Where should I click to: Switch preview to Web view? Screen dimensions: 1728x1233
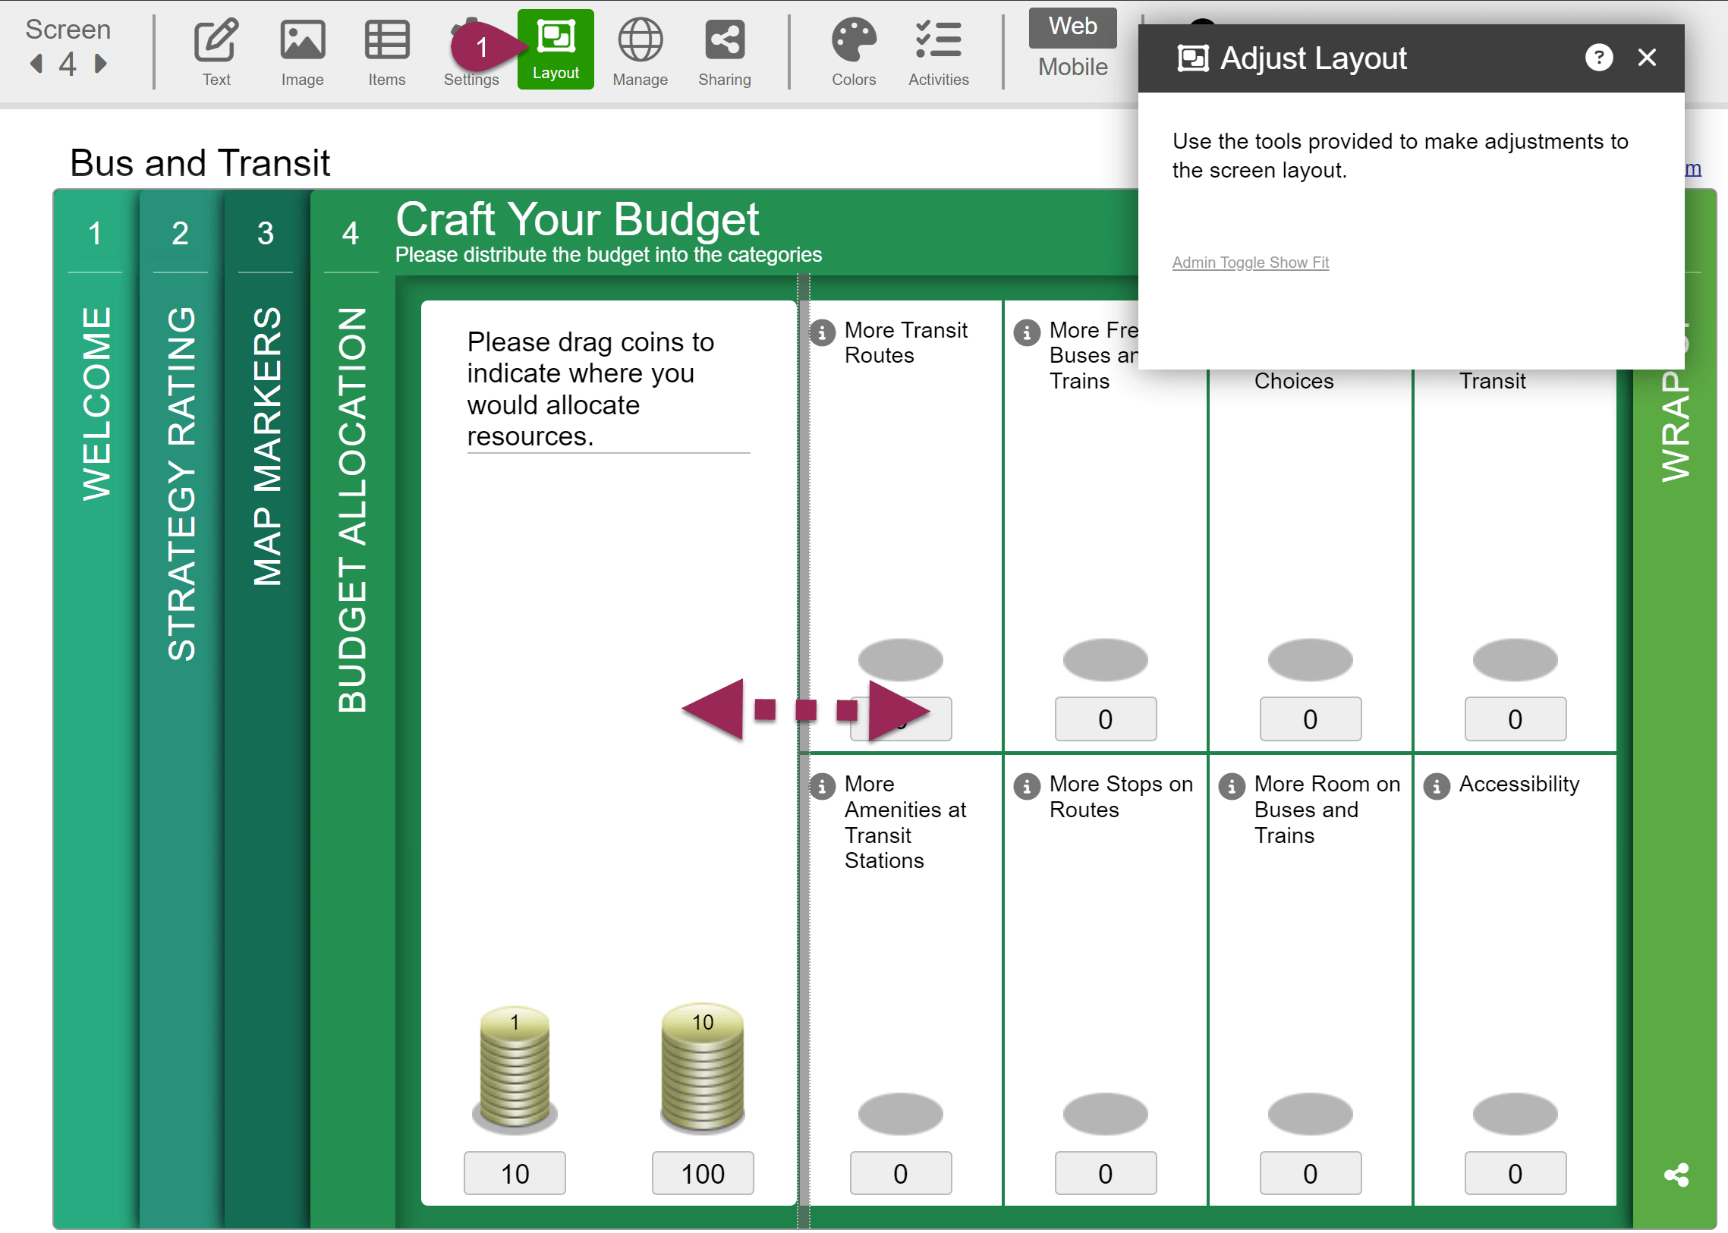(1072, 27)
